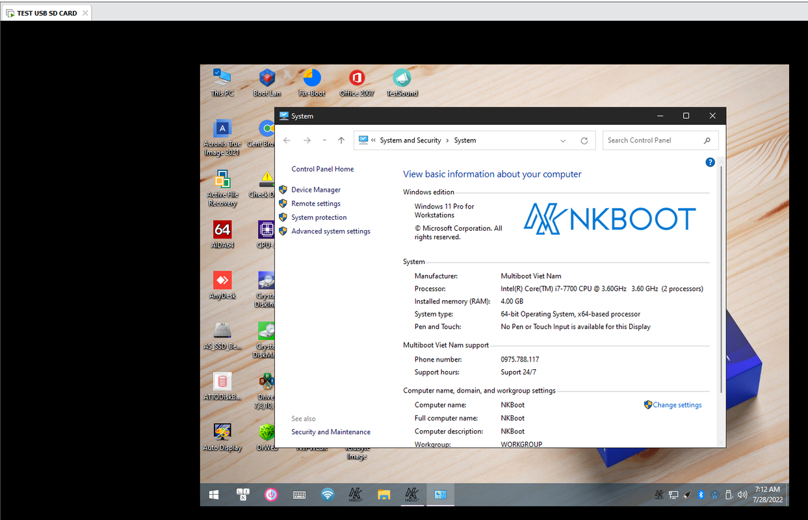Select the Auto Display desktop icon

(222, 437)
